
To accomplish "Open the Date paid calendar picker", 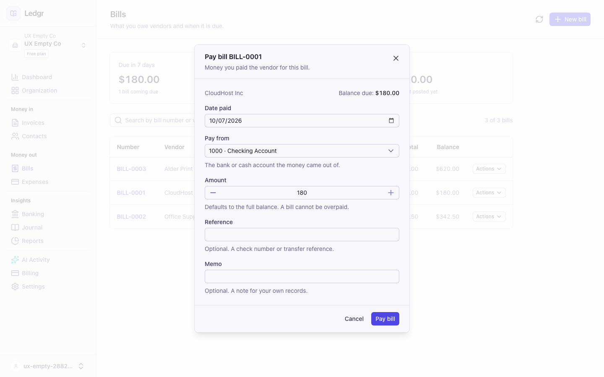I will click(x=391, y=121).
